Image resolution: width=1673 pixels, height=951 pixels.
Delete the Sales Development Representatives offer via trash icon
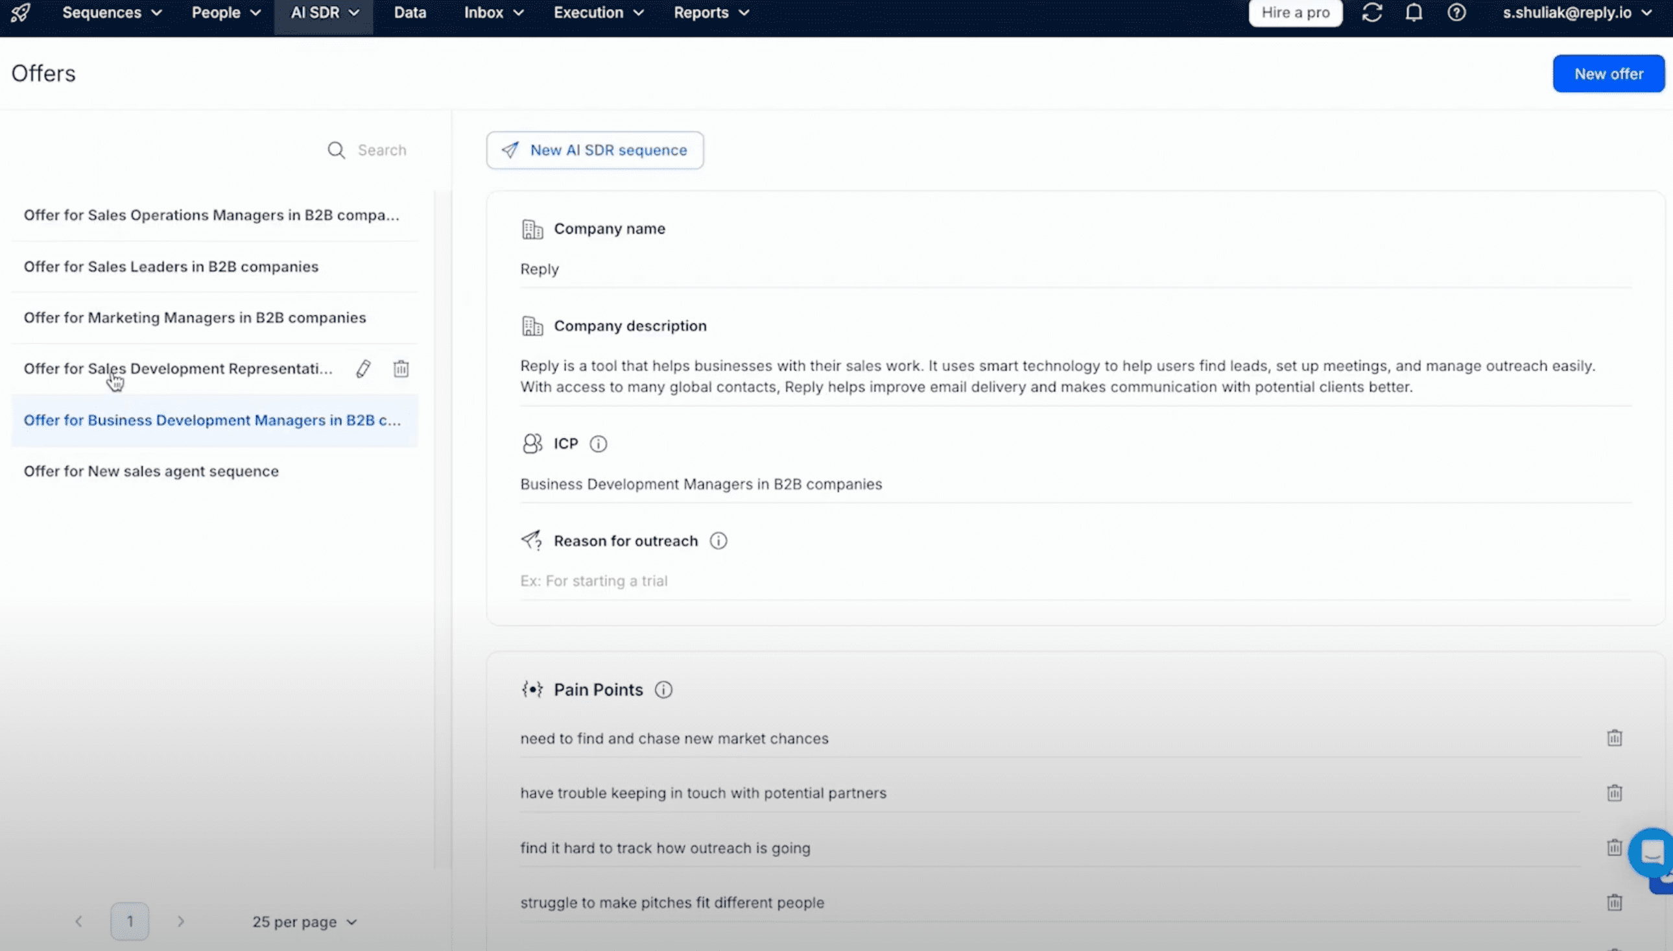(x=401, y=369)
